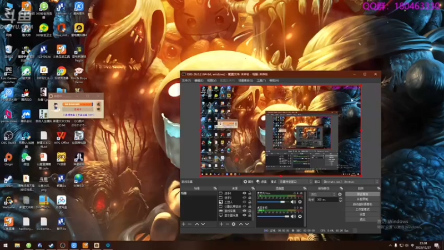The height and width of the screenshot is (250, 444).
Task: Toggle lock for 选手1 source
Action: pos(249,193)
